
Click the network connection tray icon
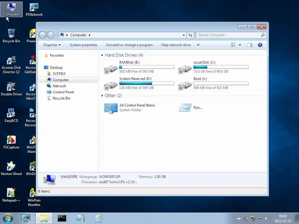click(260, 218)
